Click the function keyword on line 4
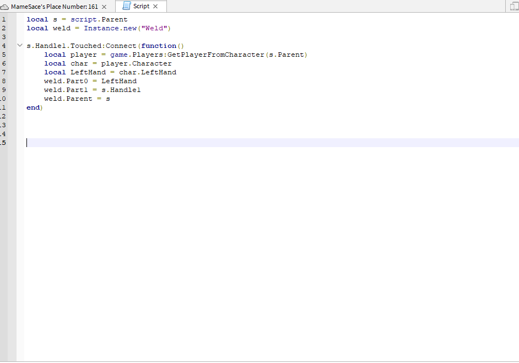The image size is (519, 363). pyautogui.click(x=158, y=45)
